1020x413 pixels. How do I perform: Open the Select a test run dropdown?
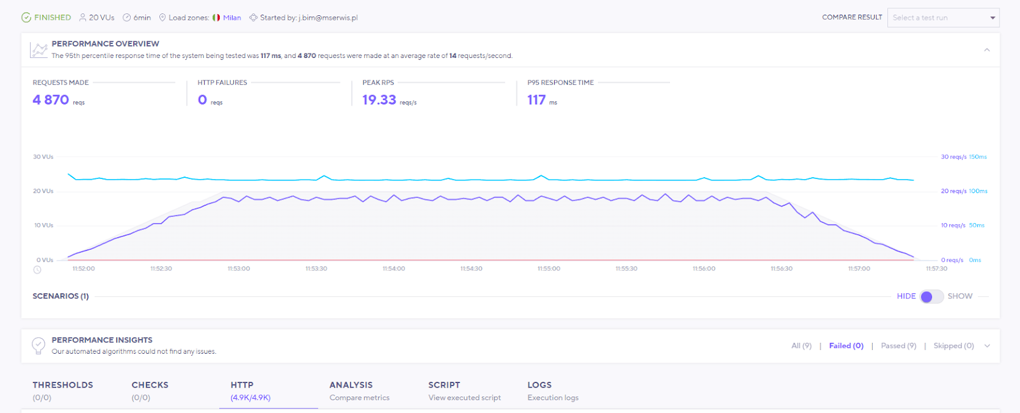[x=943, y=18]
